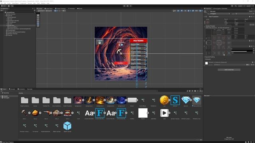Viewport: 255px width, 143px height.
Task: Toggle the GameObject active checkbox in Inspector
Action: tap(209, 12)
